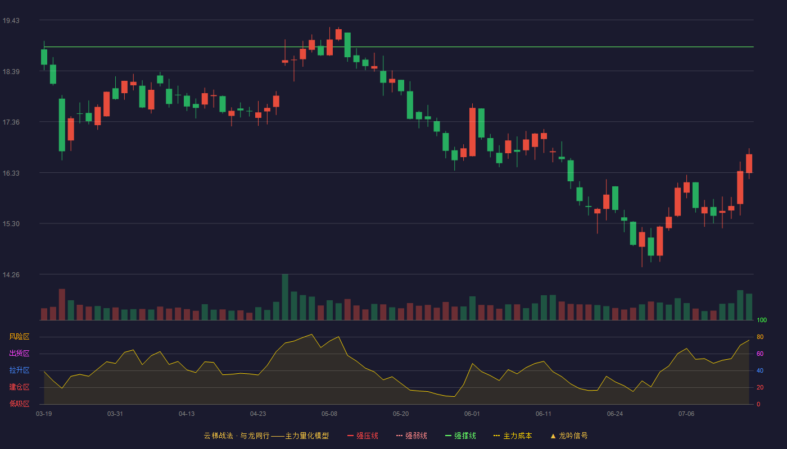Image resolution: width=787 pixels, height=449 pixels.
Task: Click the 06-24 date axis label
Action: point(615,414)
